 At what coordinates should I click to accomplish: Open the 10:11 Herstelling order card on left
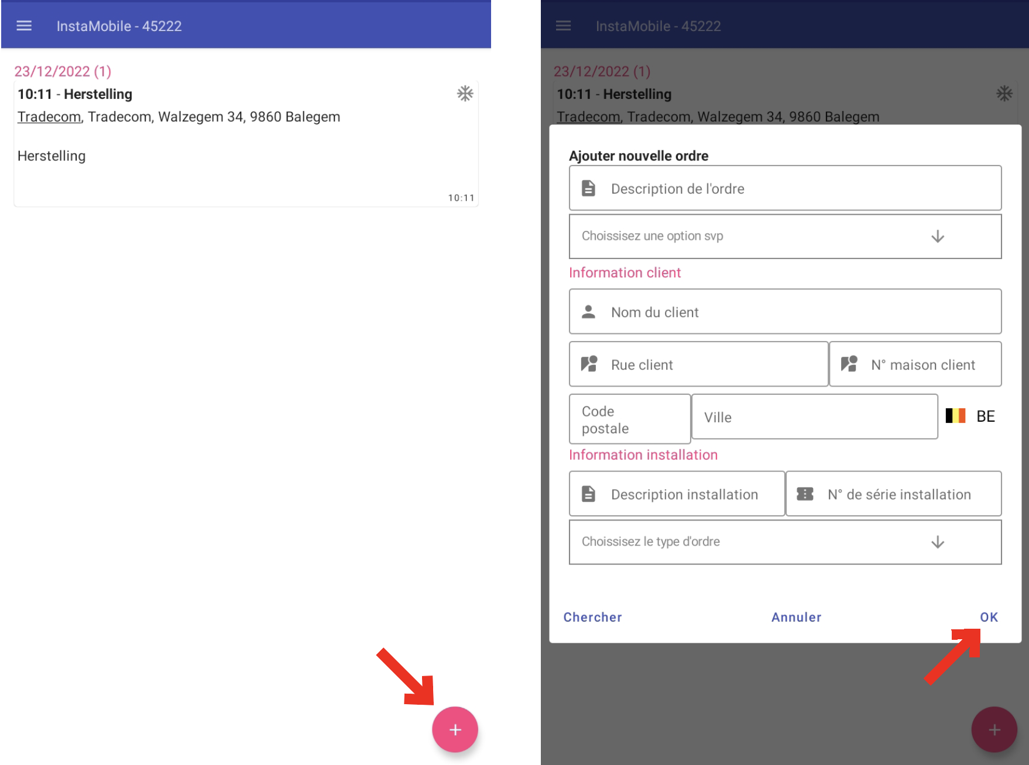[x=246, y=144]
